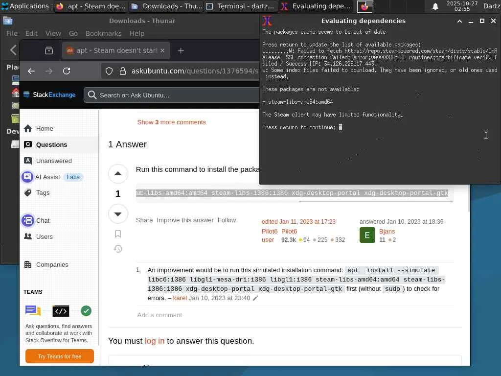
Task: Open Bjans user profile link
Action: (387, 231)
